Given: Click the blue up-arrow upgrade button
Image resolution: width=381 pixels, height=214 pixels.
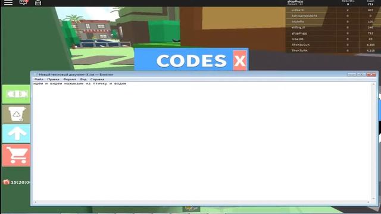Looking at the screenshot, I should (x=16, y=134).
